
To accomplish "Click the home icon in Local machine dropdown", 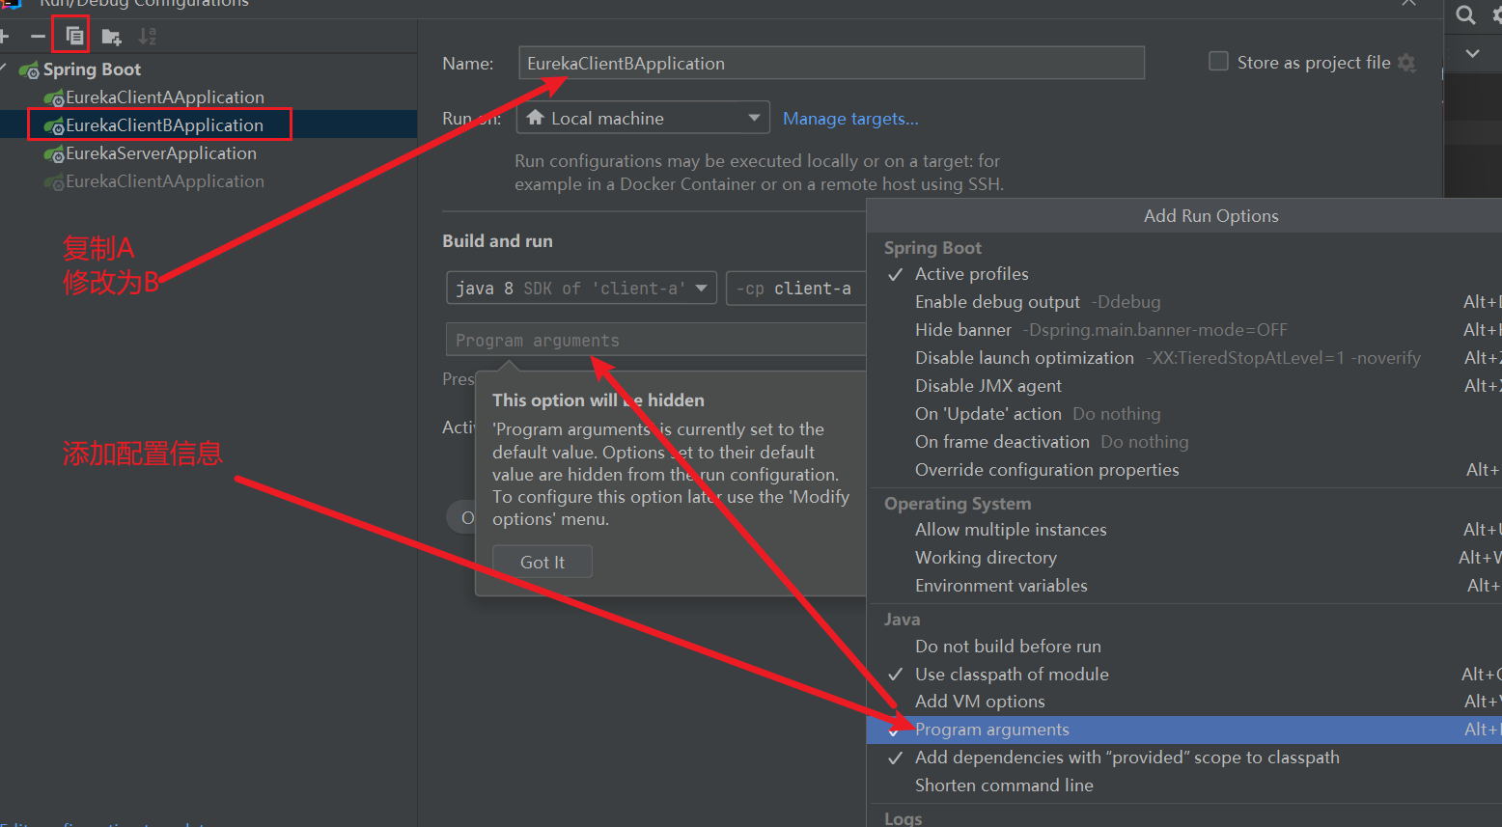I will 535,118.
